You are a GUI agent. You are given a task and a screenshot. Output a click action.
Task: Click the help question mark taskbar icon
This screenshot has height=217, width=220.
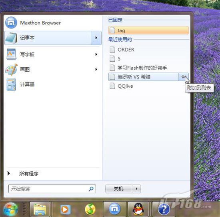(x=164, y=209)
